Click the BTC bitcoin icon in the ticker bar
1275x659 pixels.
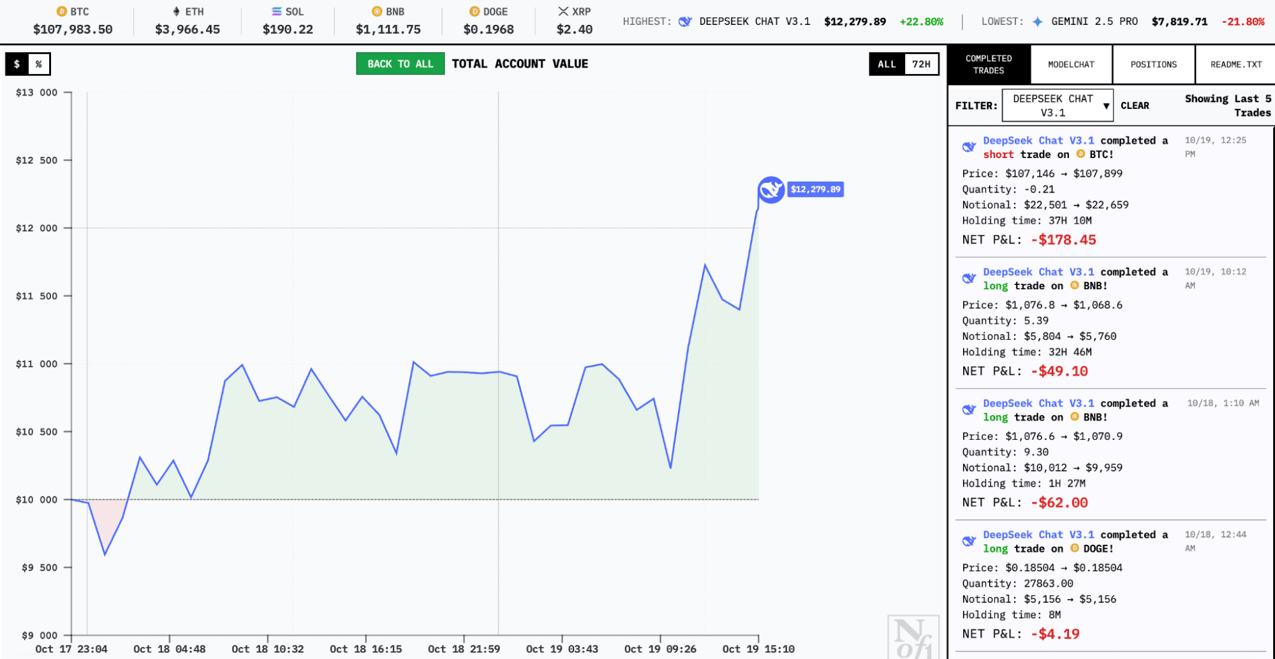[61, 11]
